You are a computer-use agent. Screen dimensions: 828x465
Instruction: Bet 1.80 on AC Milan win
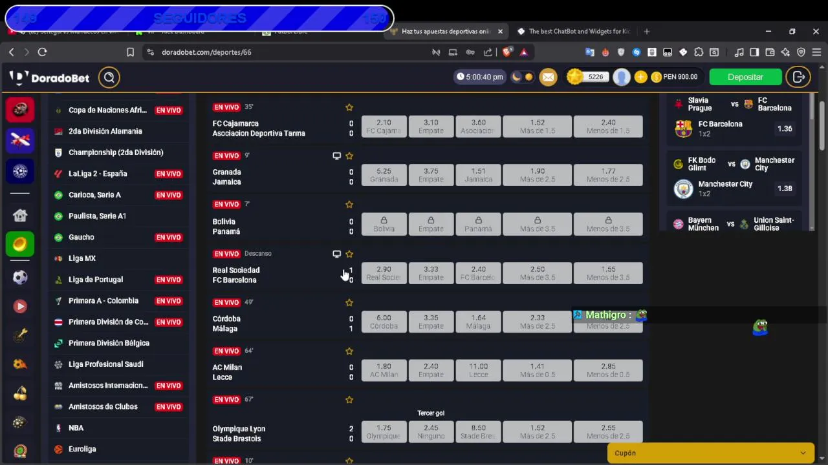point(384,370)
